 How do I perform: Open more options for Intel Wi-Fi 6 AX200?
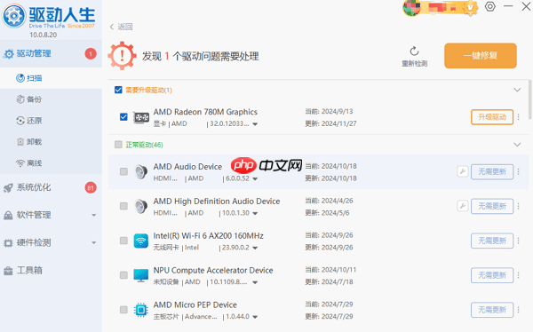click(x=519, y=241)
